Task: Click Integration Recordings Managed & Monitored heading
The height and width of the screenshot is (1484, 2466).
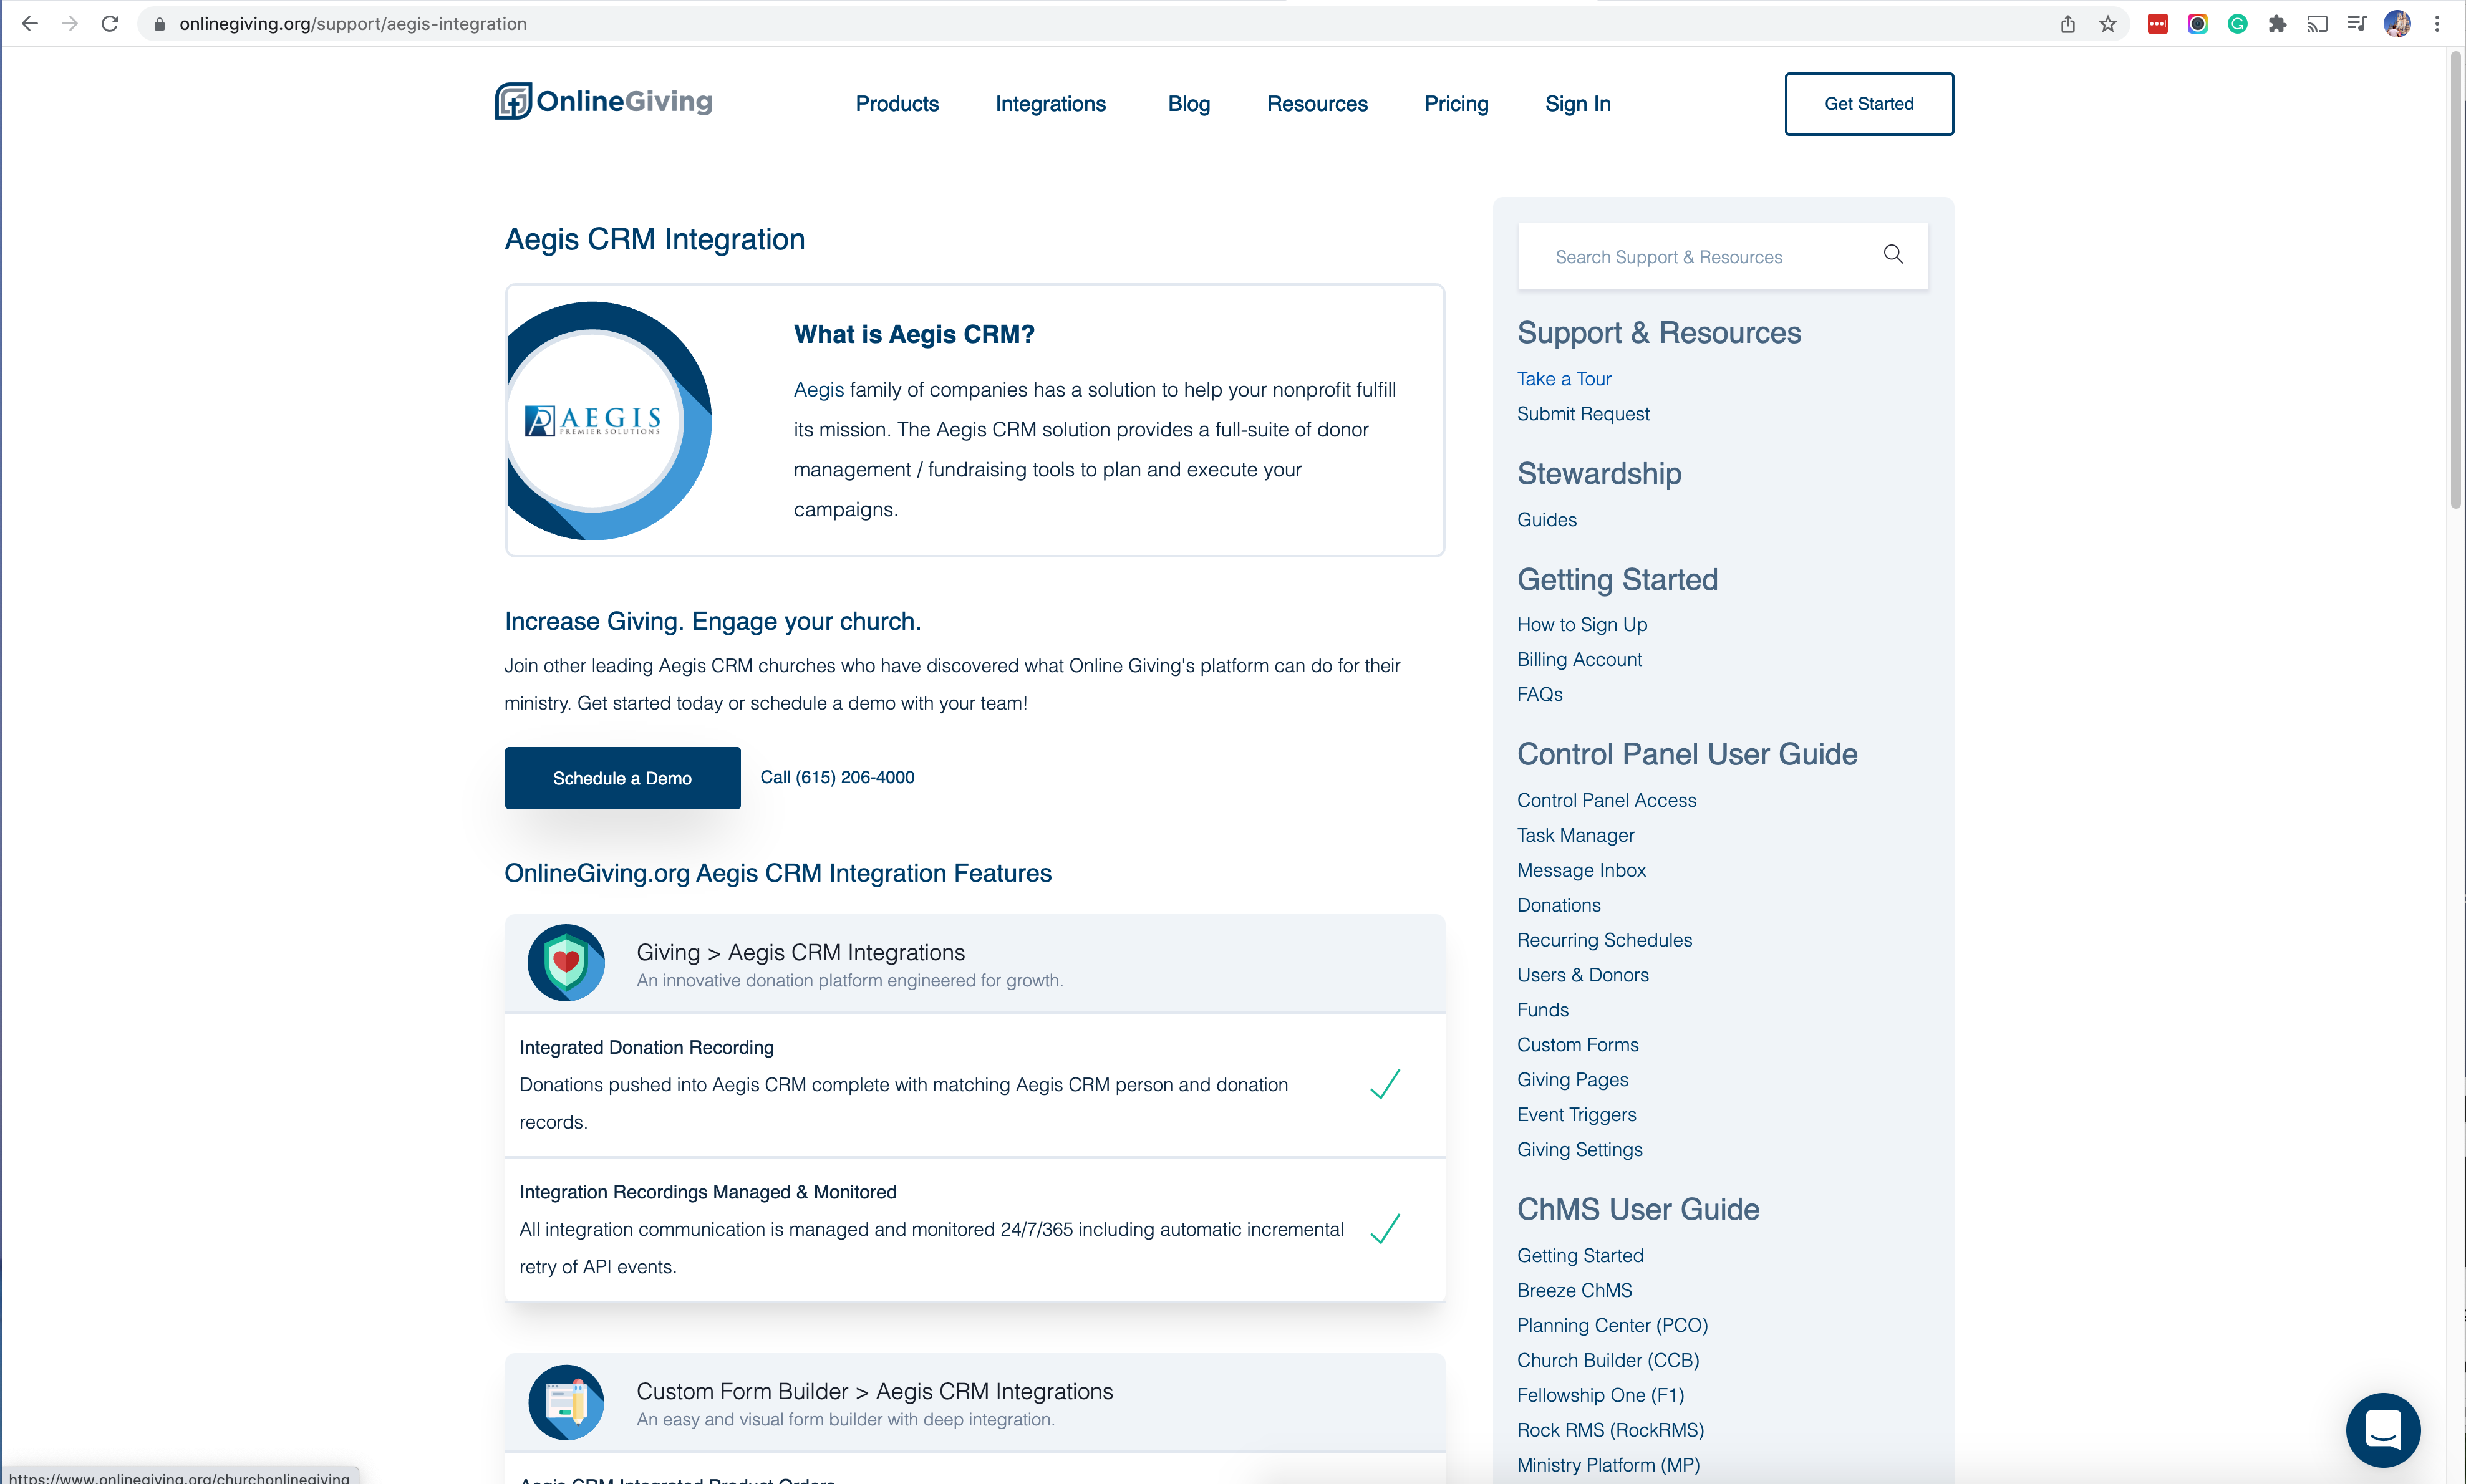Action: pos(707,1192)
